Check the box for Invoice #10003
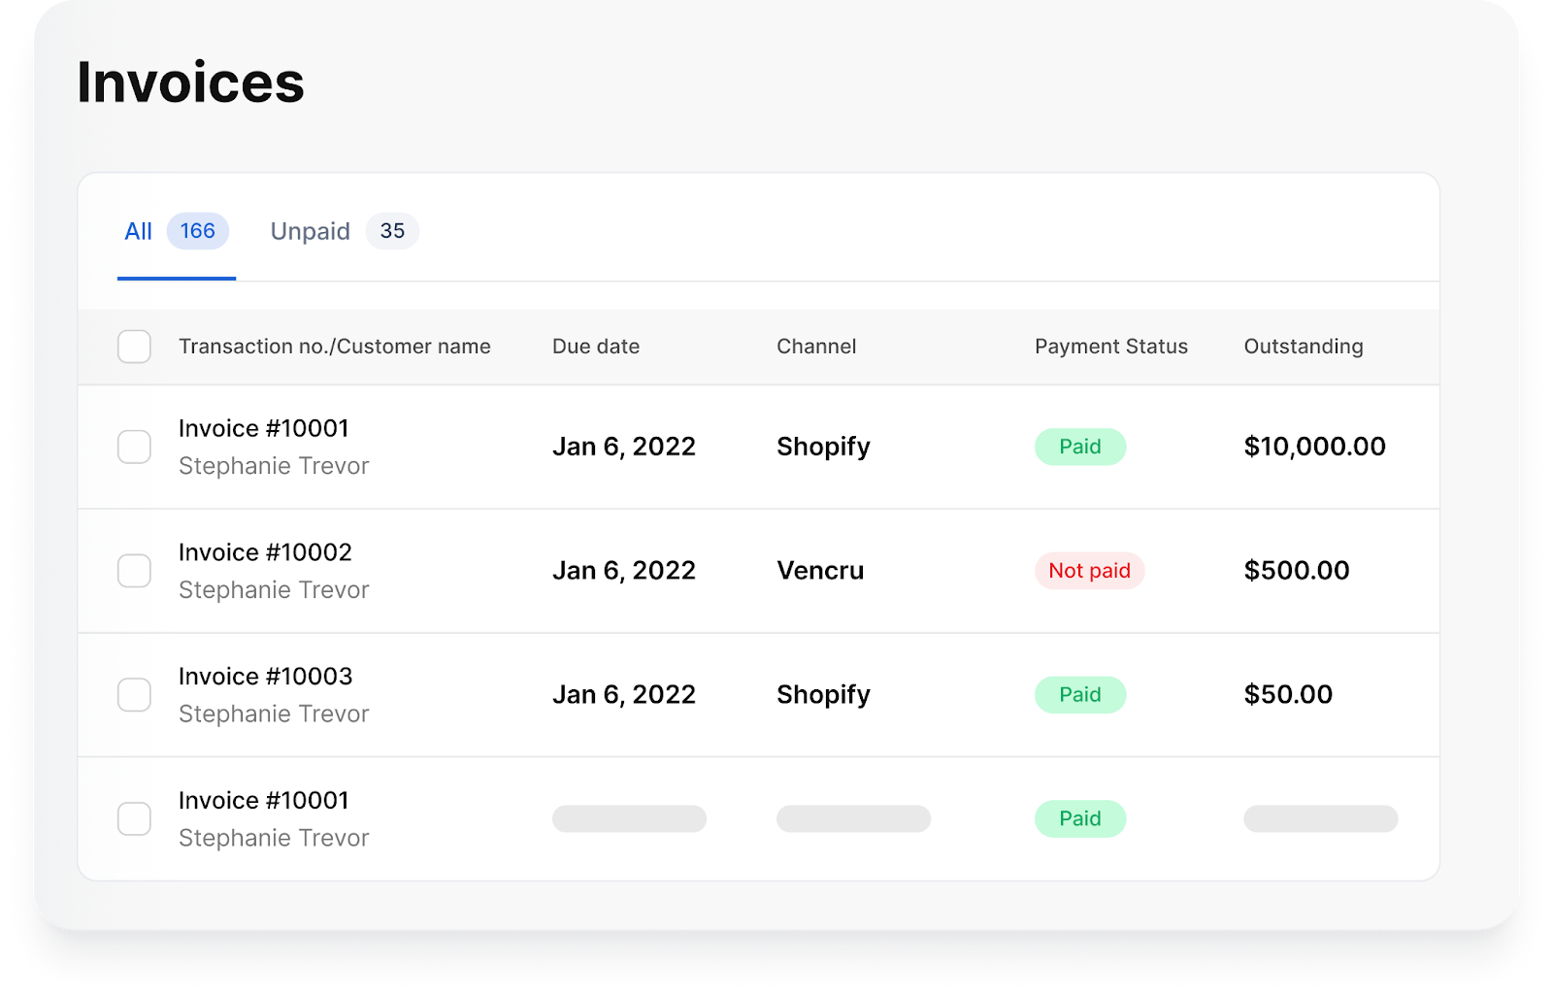Viewport: 1553px width, 997px height. pyautogui.click(x=134, y=695)
